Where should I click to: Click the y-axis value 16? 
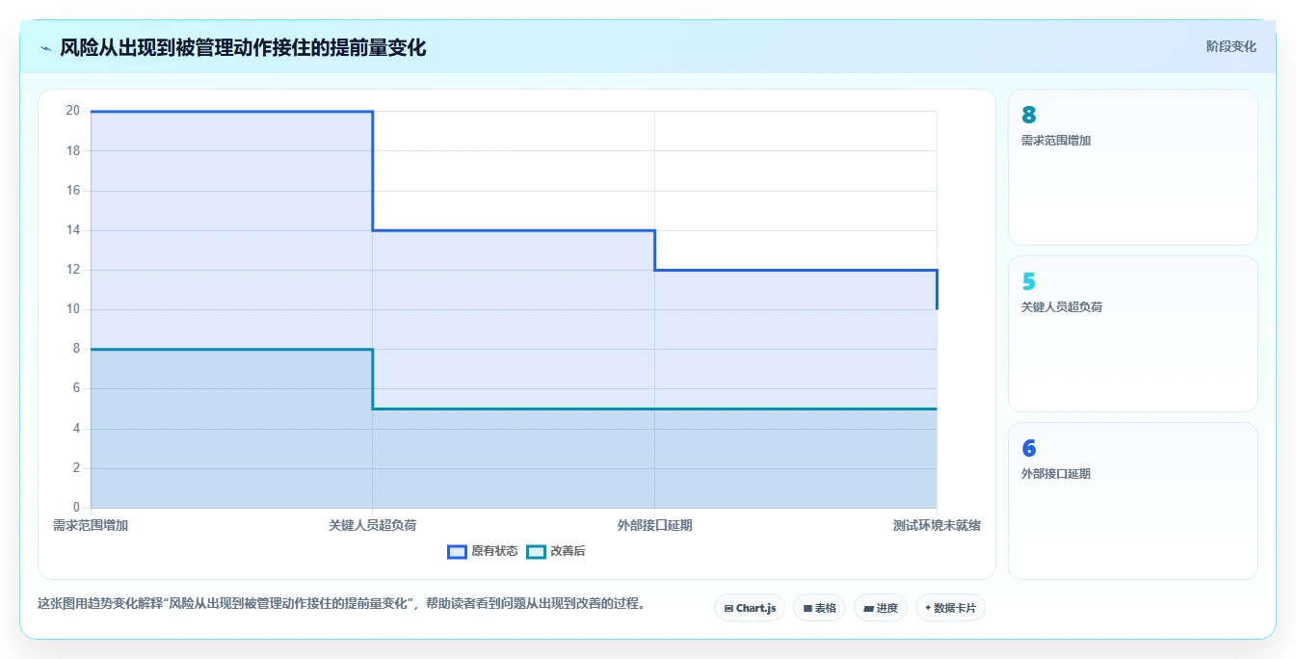coord(72,191)
